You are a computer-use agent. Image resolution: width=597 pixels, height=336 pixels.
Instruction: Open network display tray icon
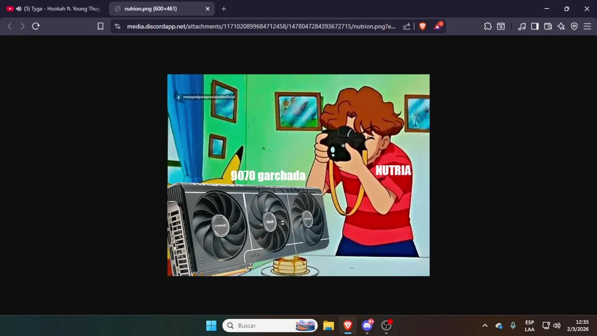click(546, 326)
